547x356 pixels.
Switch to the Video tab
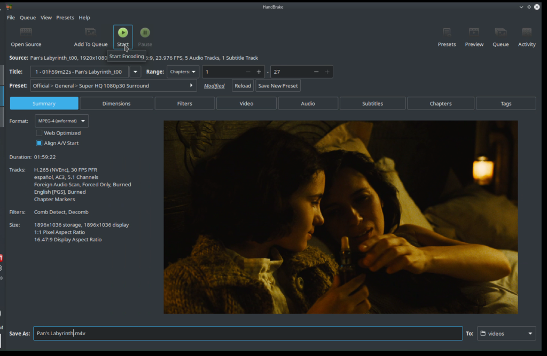246,104
